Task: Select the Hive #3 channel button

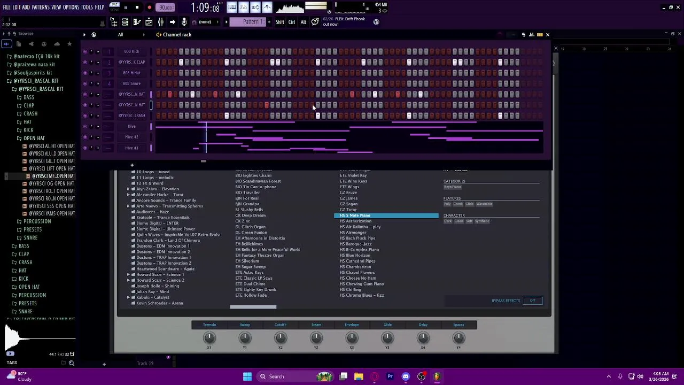Action: [131, 148]
